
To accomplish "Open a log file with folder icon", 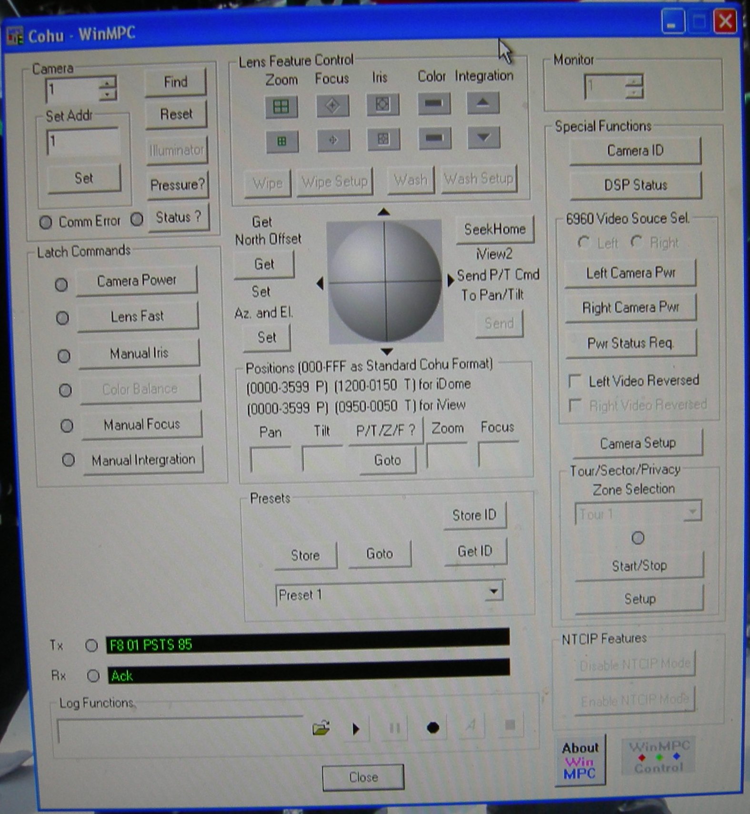I will point(321,728).
